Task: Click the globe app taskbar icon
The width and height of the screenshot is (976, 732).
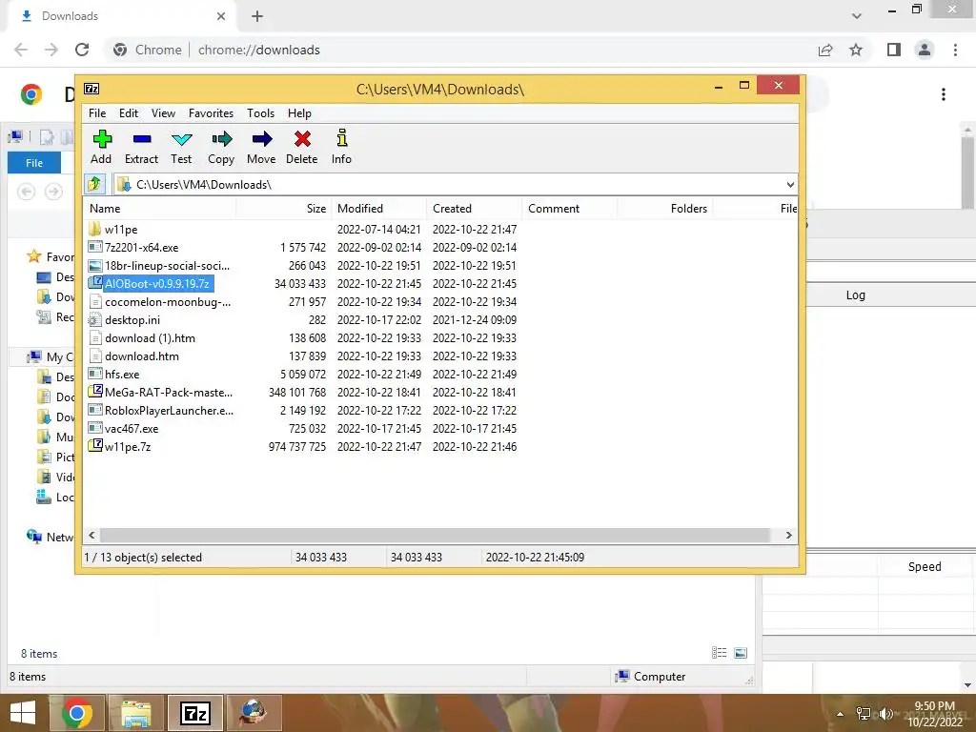Action: tap(254, 713)
